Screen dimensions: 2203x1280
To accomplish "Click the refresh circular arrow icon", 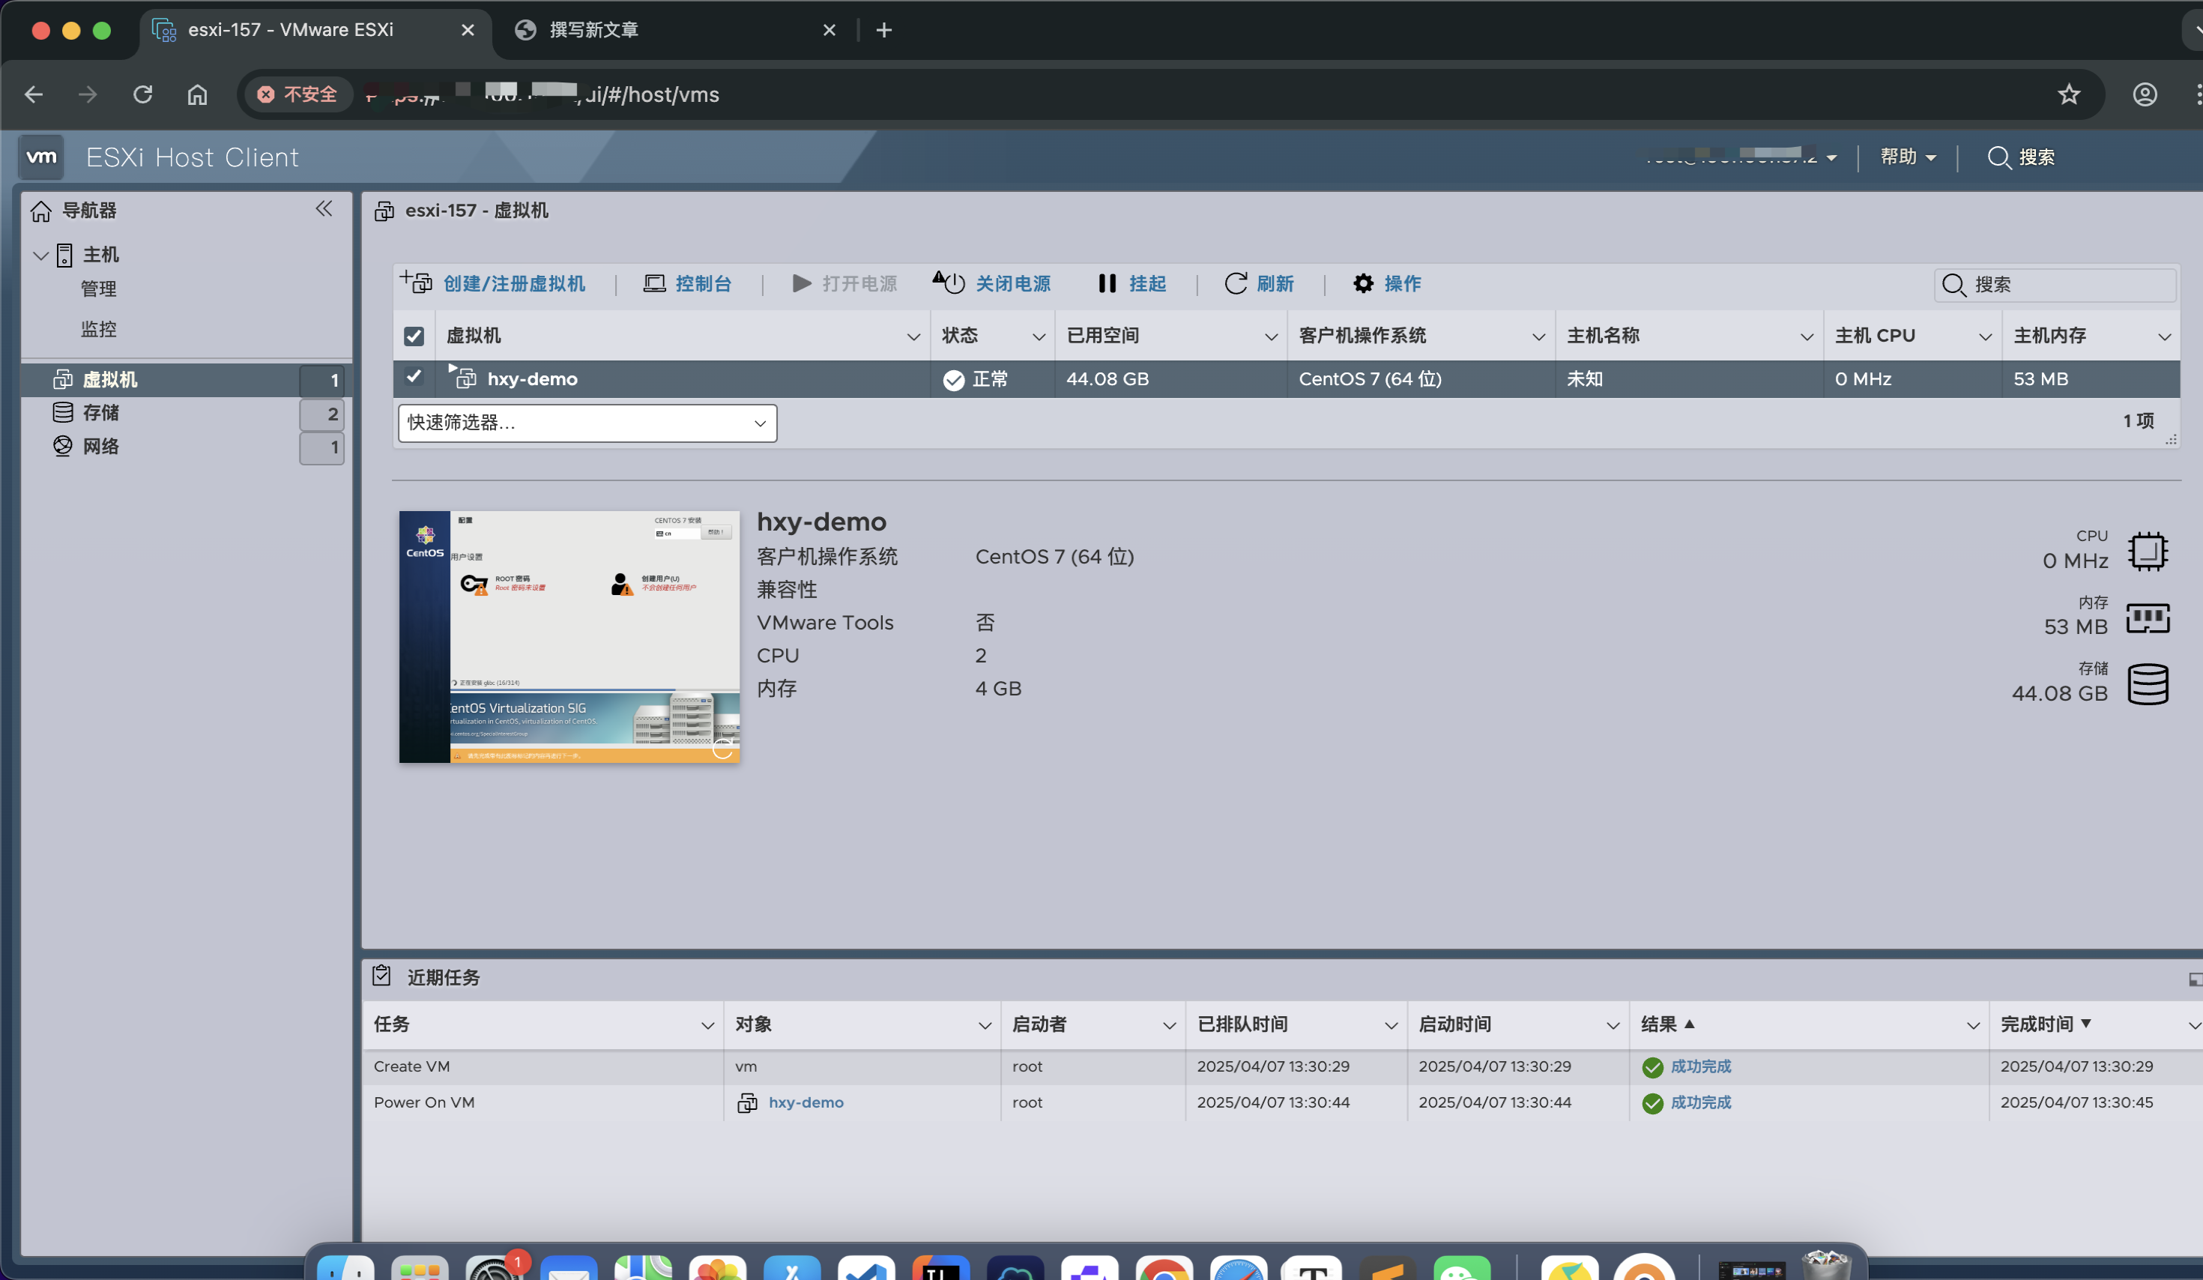I will 1235,283.
